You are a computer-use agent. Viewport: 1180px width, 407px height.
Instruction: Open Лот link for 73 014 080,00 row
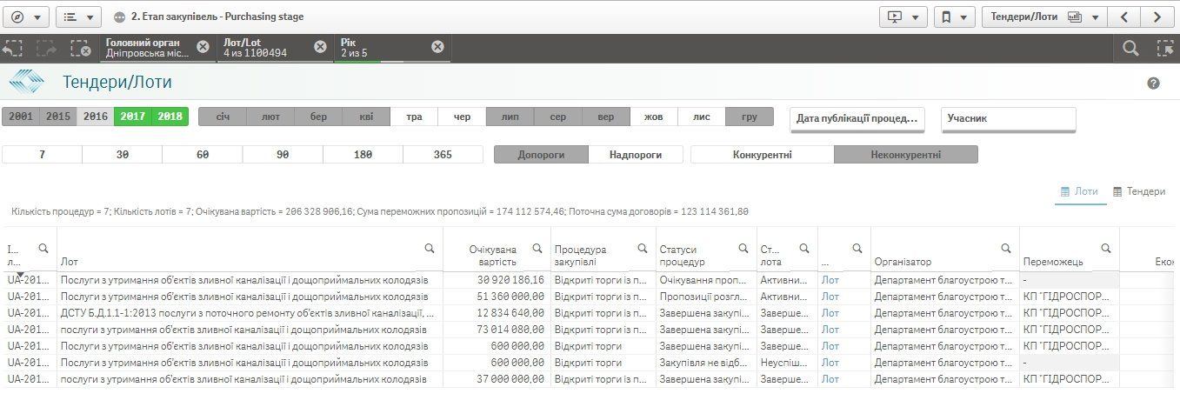830,330
